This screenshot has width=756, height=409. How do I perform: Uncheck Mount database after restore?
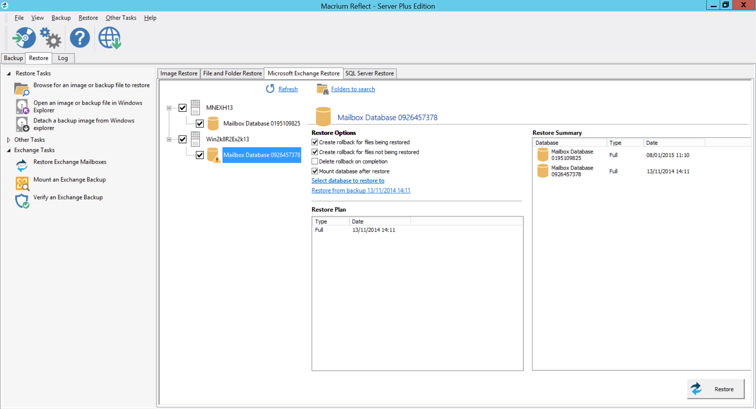pos(315,171)
